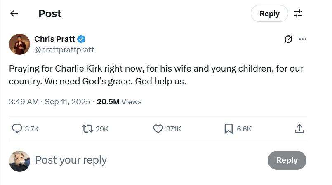This screenshot has height=185, width=332.
Task: Open Chris Pratt's profile picture
Action: tap(19, 44)
